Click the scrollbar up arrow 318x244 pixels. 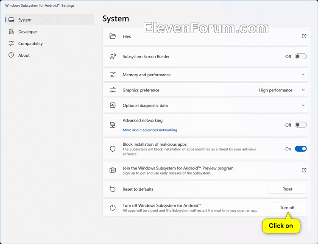pos(309,26)
